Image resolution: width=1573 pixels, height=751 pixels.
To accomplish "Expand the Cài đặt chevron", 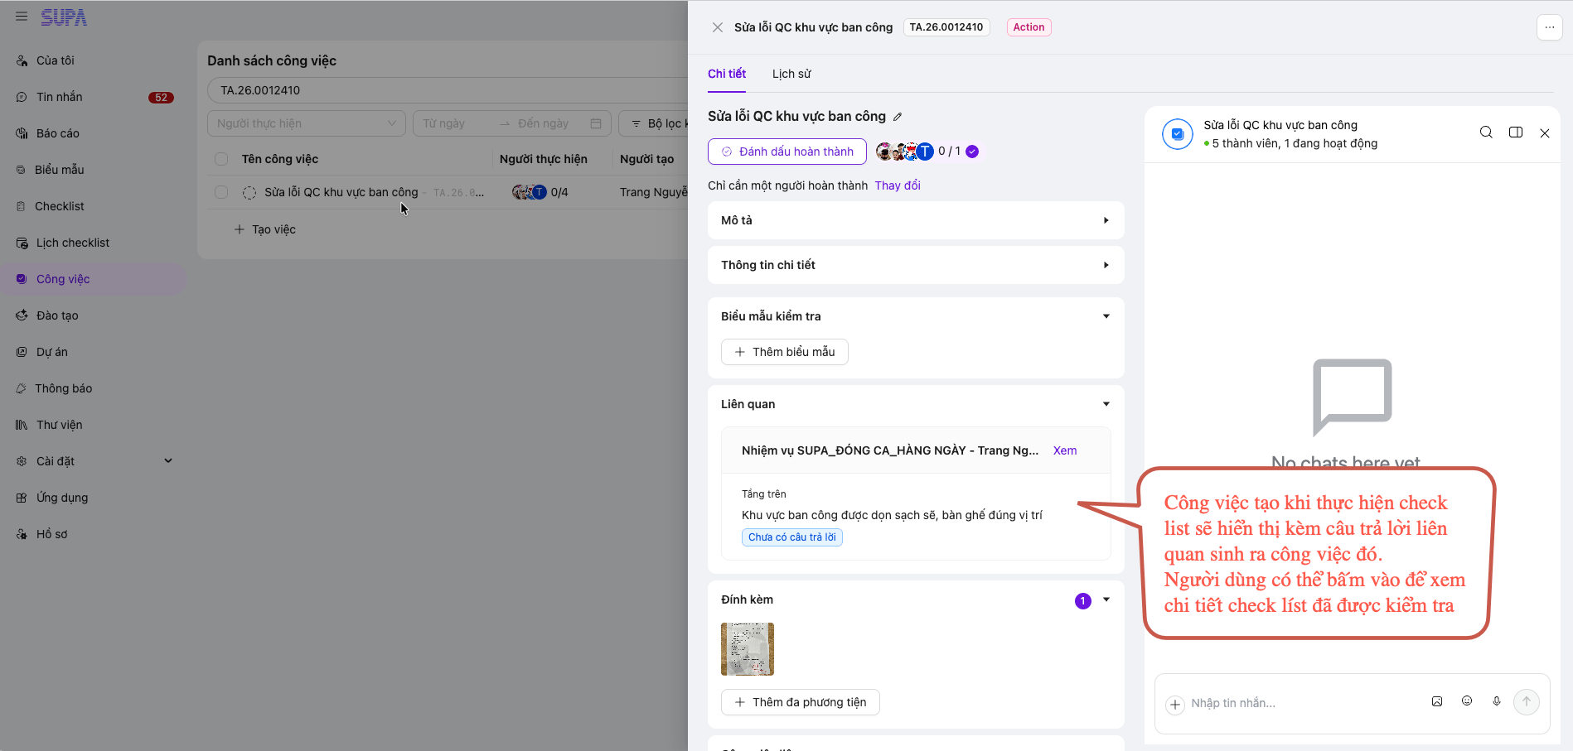I will point(168,461).
